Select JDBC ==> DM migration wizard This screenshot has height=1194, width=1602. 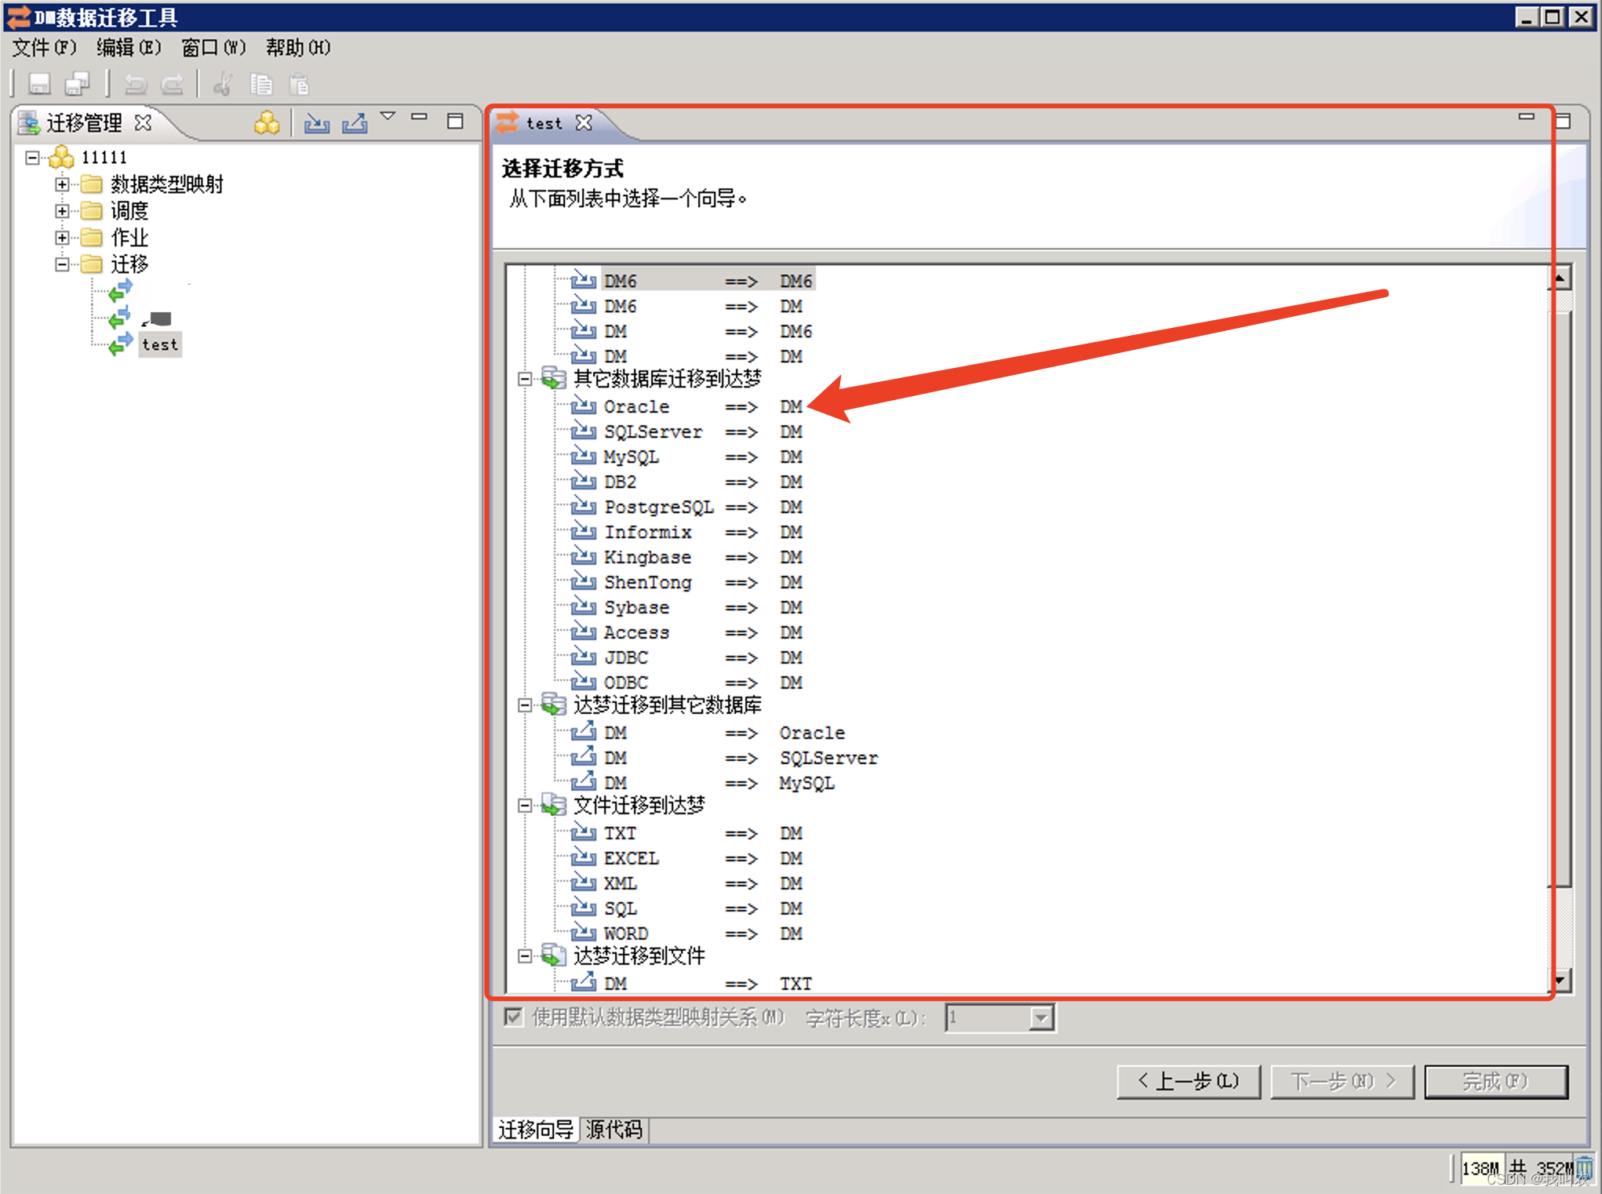686,658
